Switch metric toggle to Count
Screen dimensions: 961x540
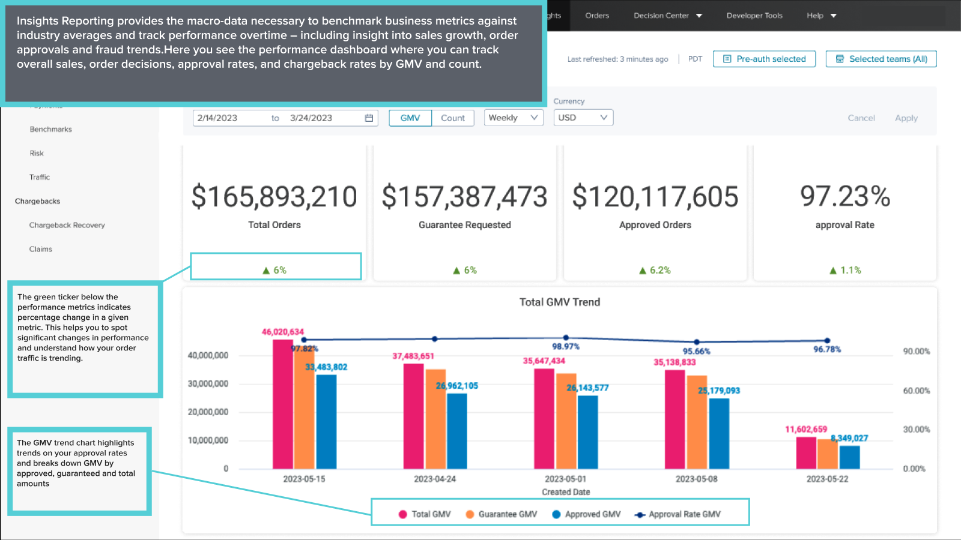pos(452,118)
